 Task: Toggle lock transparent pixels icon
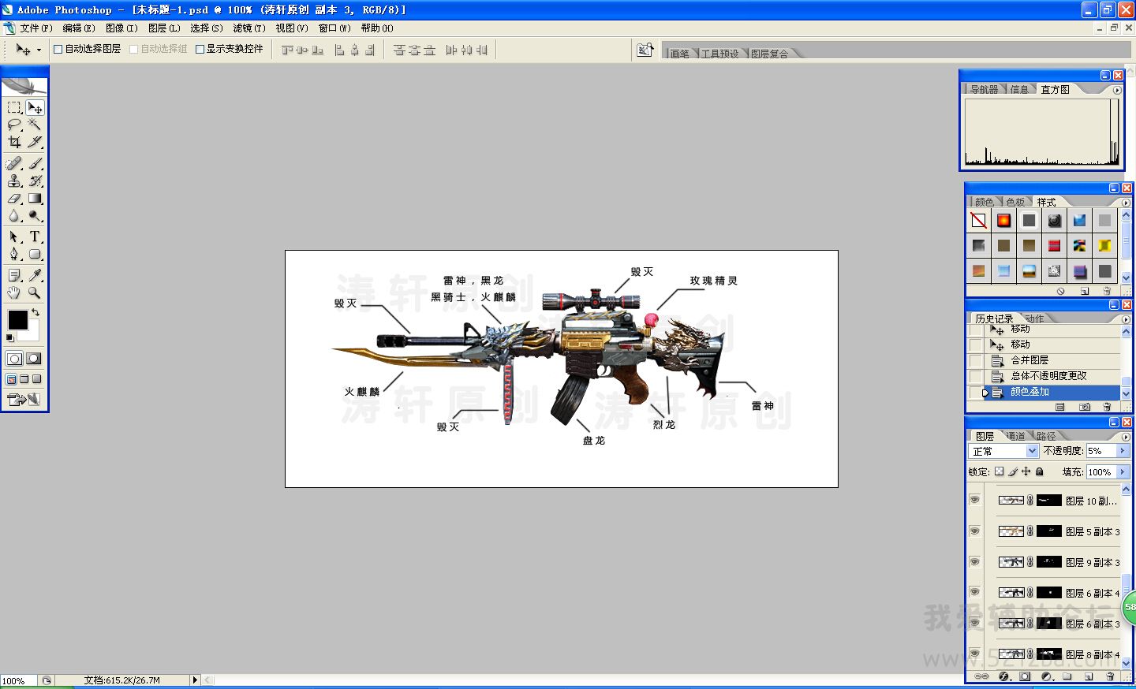[x=999, y=471]
